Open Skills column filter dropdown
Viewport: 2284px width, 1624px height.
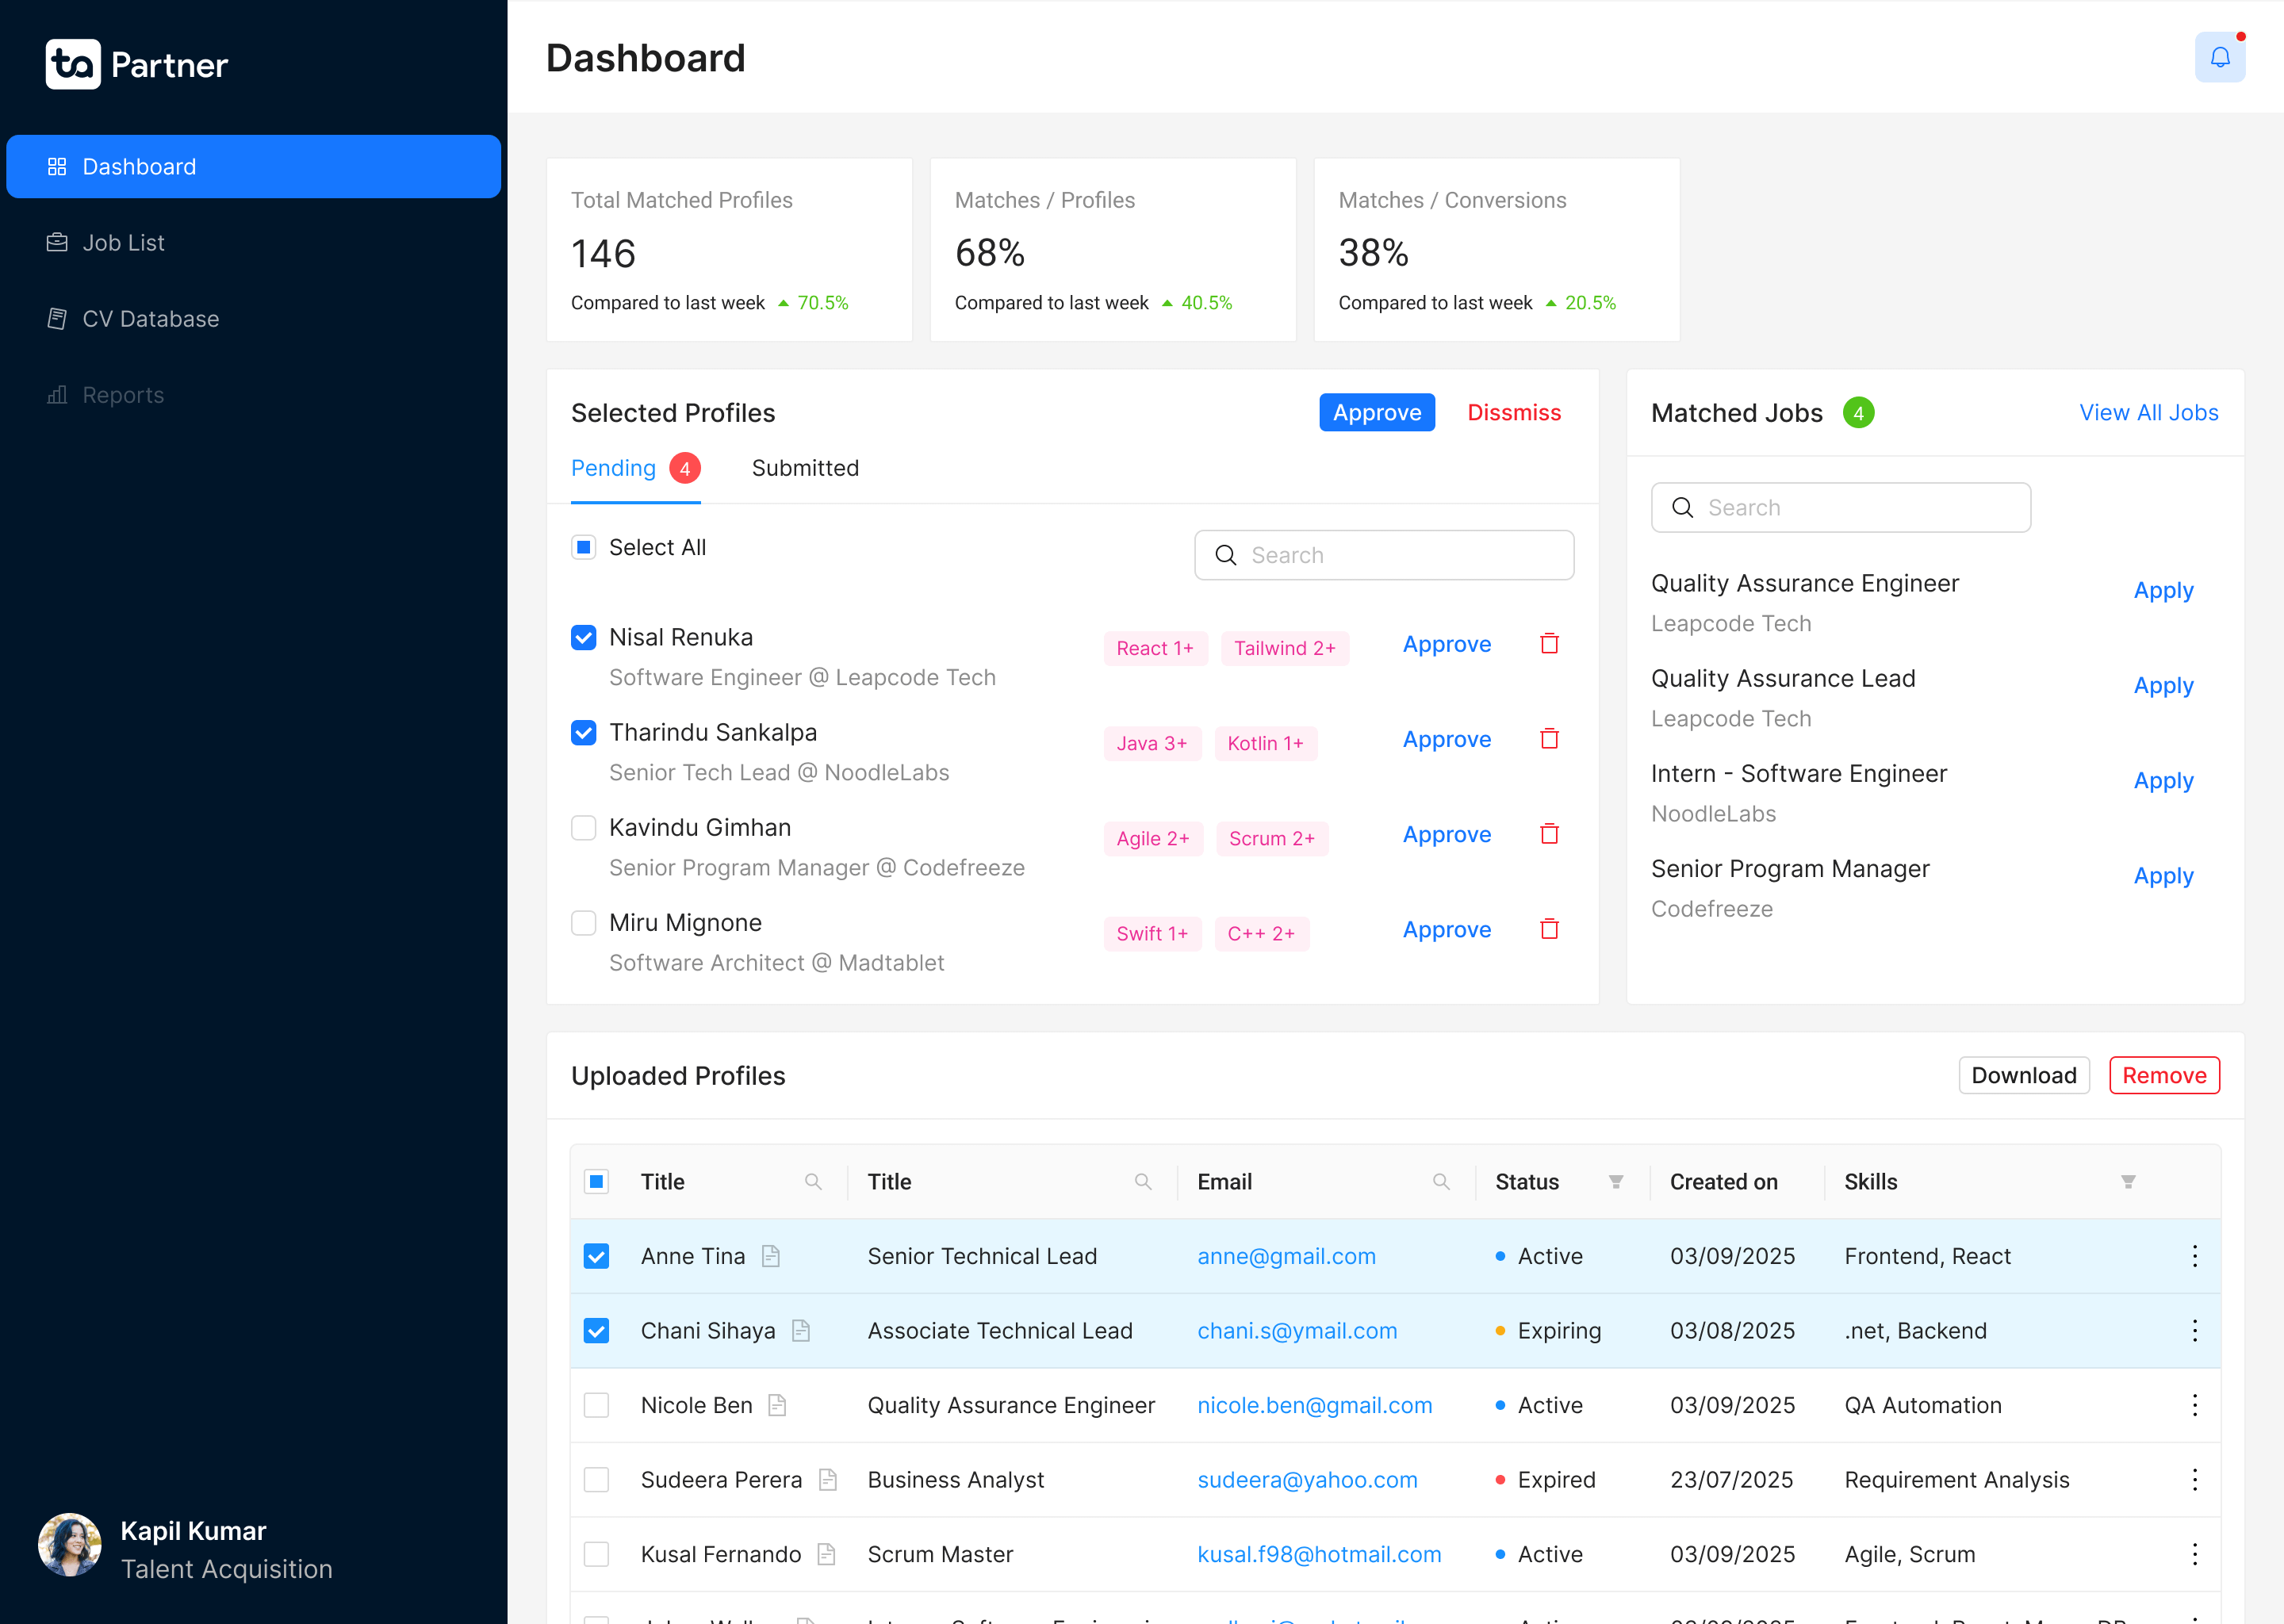pyautogui.click(x=2128, y=1182)
